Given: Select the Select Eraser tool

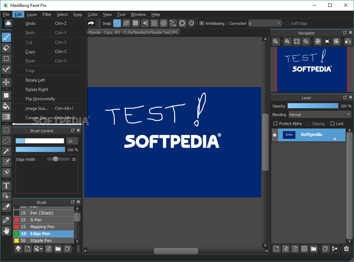Looking at the screenshot, I should [6, 172].
